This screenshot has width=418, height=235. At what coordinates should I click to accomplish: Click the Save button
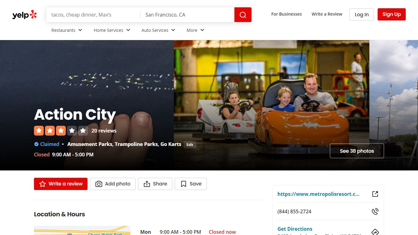[x=191, y=184]
